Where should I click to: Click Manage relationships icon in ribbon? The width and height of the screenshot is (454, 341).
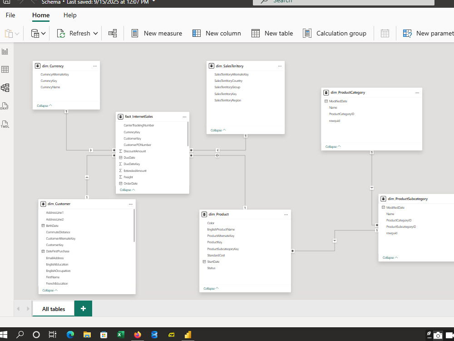pos(113,33)
